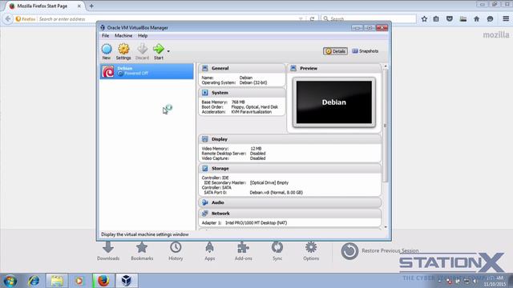Click Firefox bookmark star icon
513x288 pixels.
coord(424,19)
